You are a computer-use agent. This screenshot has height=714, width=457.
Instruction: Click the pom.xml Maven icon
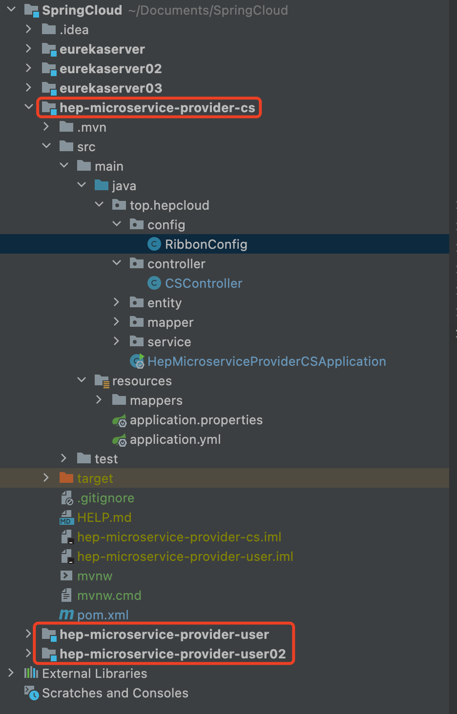pyautogui.click(x=66, y=615)
